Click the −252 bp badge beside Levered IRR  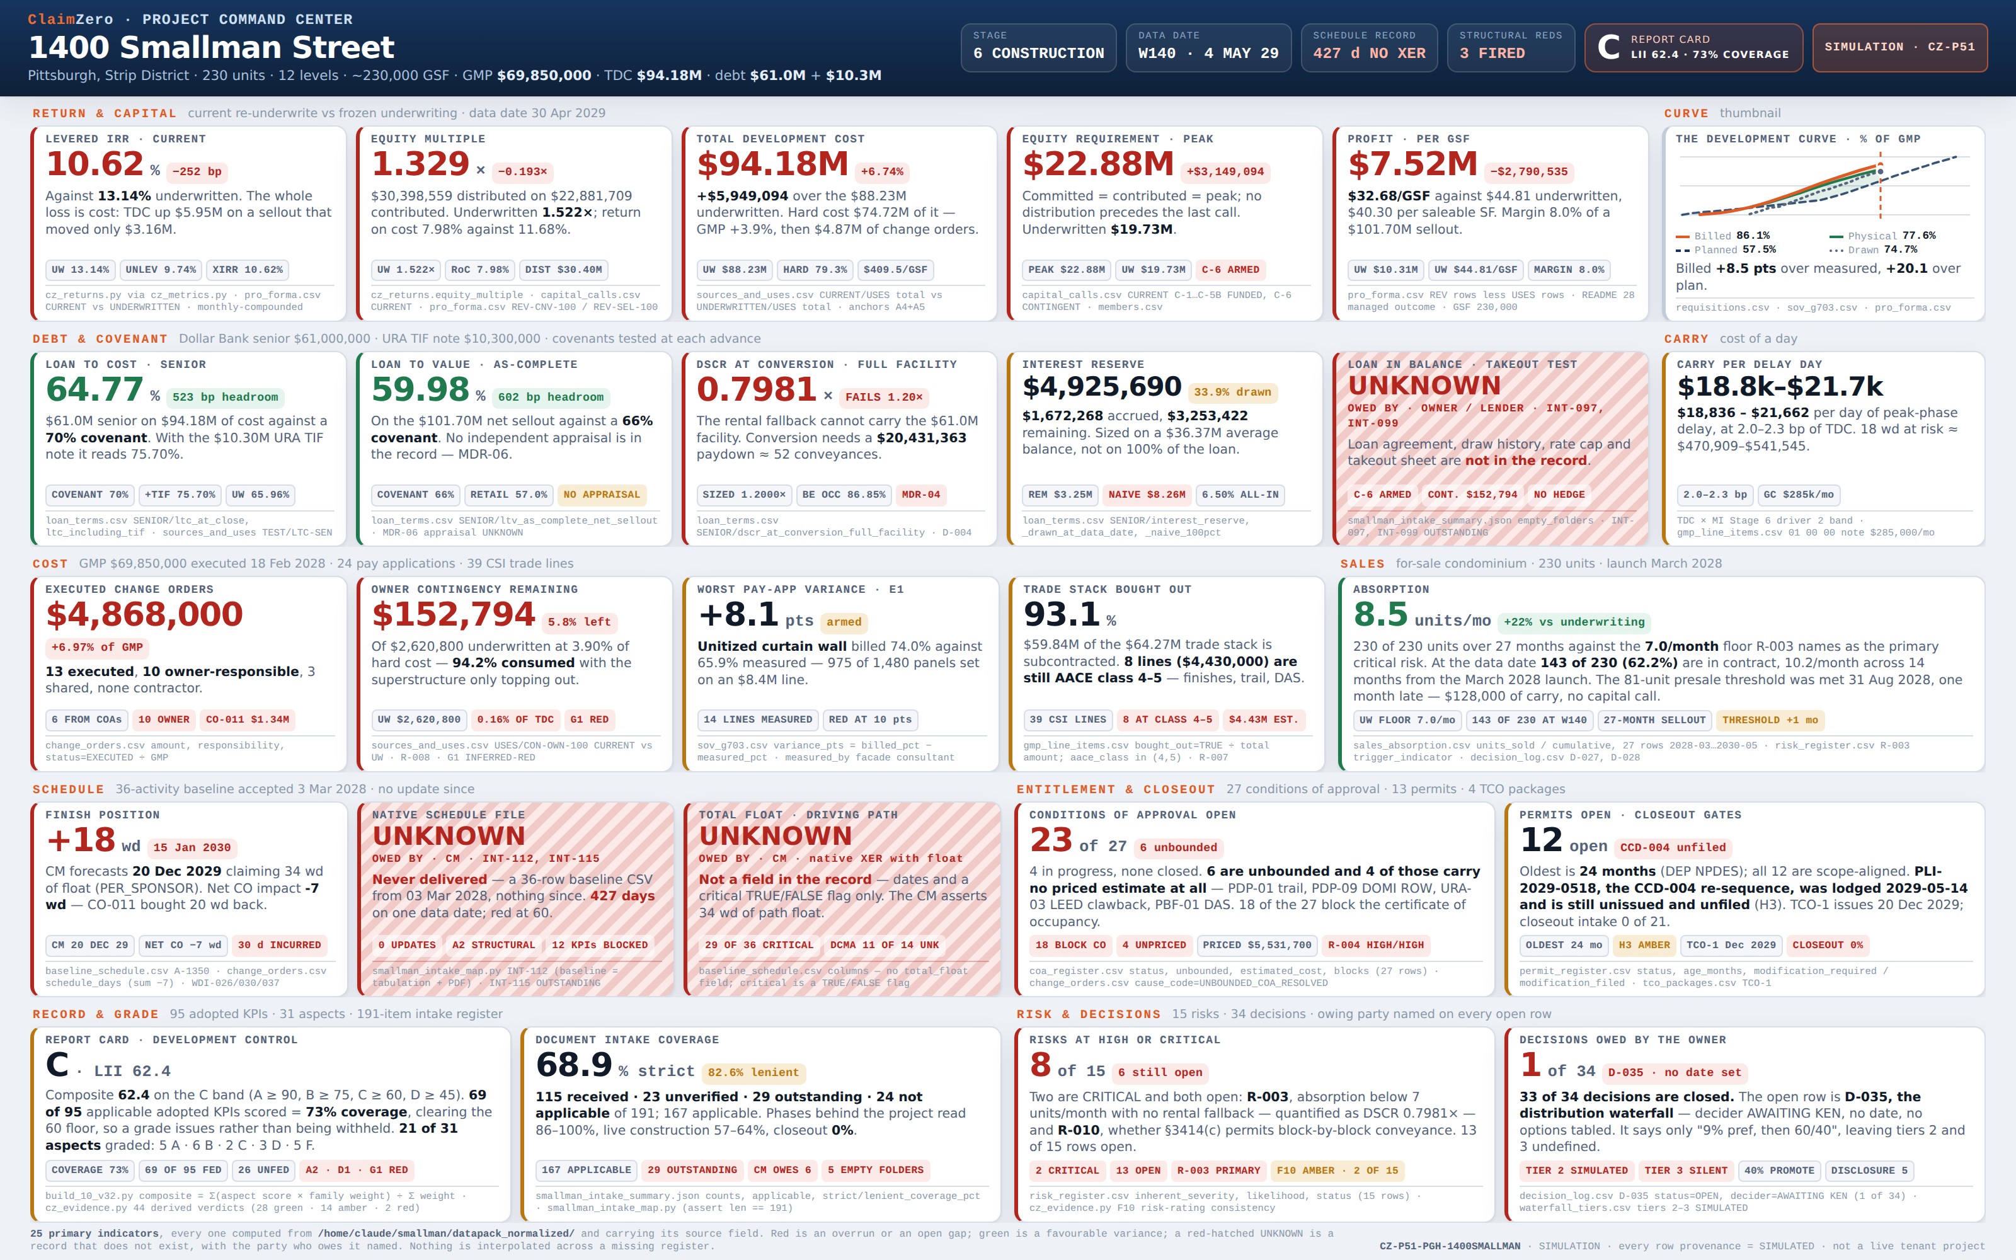197,171
